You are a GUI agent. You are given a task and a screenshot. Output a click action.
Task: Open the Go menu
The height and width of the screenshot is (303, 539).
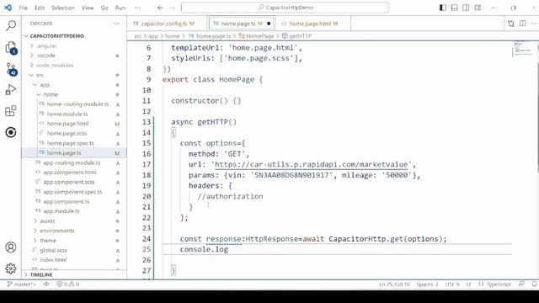click(104, 8)
